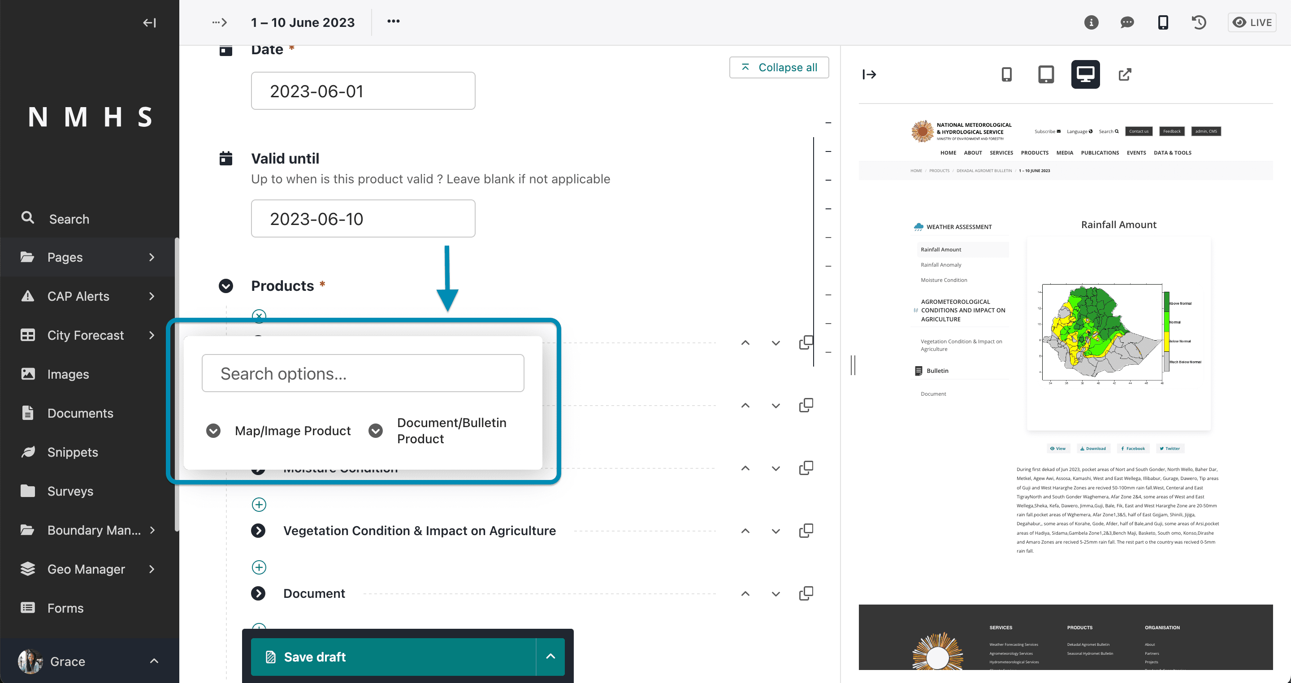
Task: Share on Twitter button in preview
Action: tap(1170, 449)
